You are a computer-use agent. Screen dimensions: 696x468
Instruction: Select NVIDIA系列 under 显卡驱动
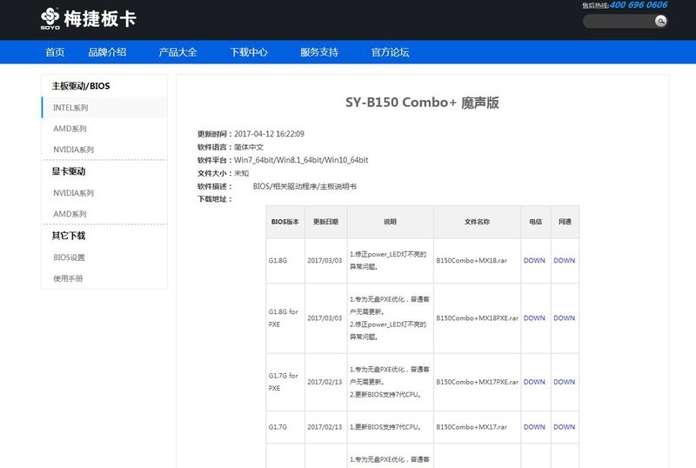(73, 193)
